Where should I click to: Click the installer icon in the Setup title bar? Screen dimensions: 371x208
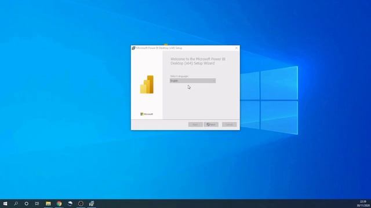[x=134, y=48]
